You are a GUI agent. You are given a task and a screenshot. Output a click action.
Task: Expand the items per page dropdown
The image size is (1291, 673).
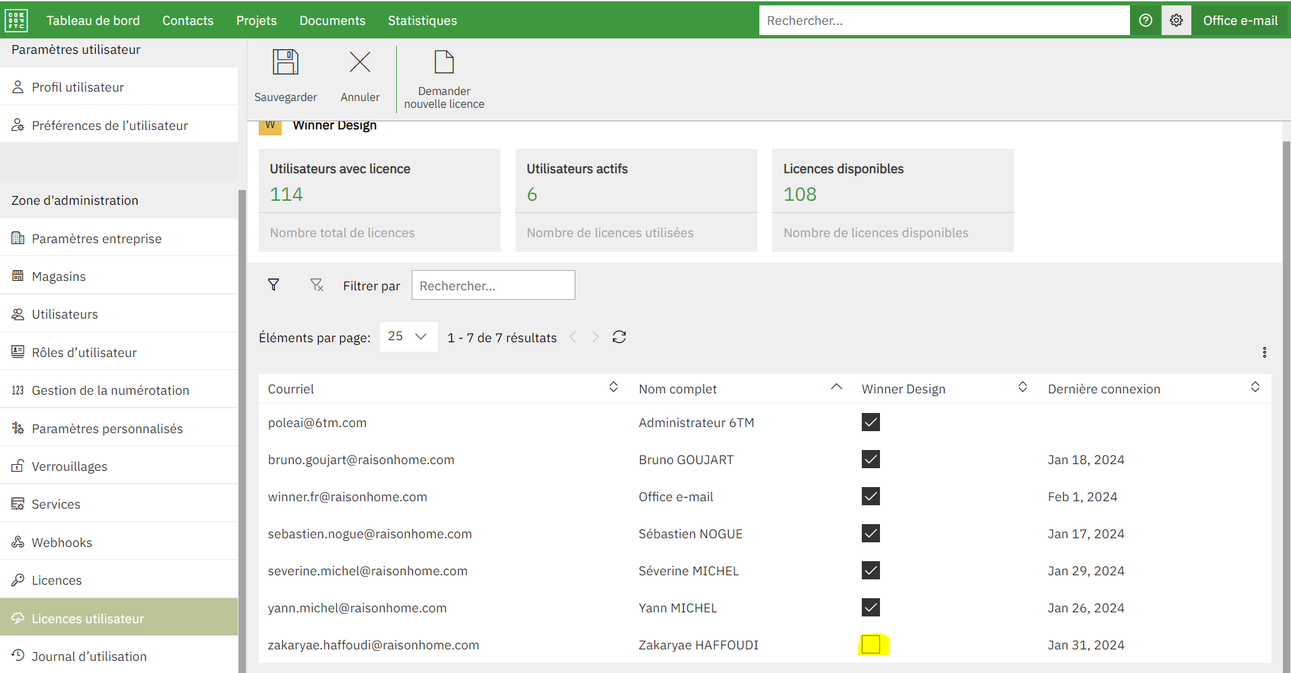pyautogui.click(x=408, y=337)
